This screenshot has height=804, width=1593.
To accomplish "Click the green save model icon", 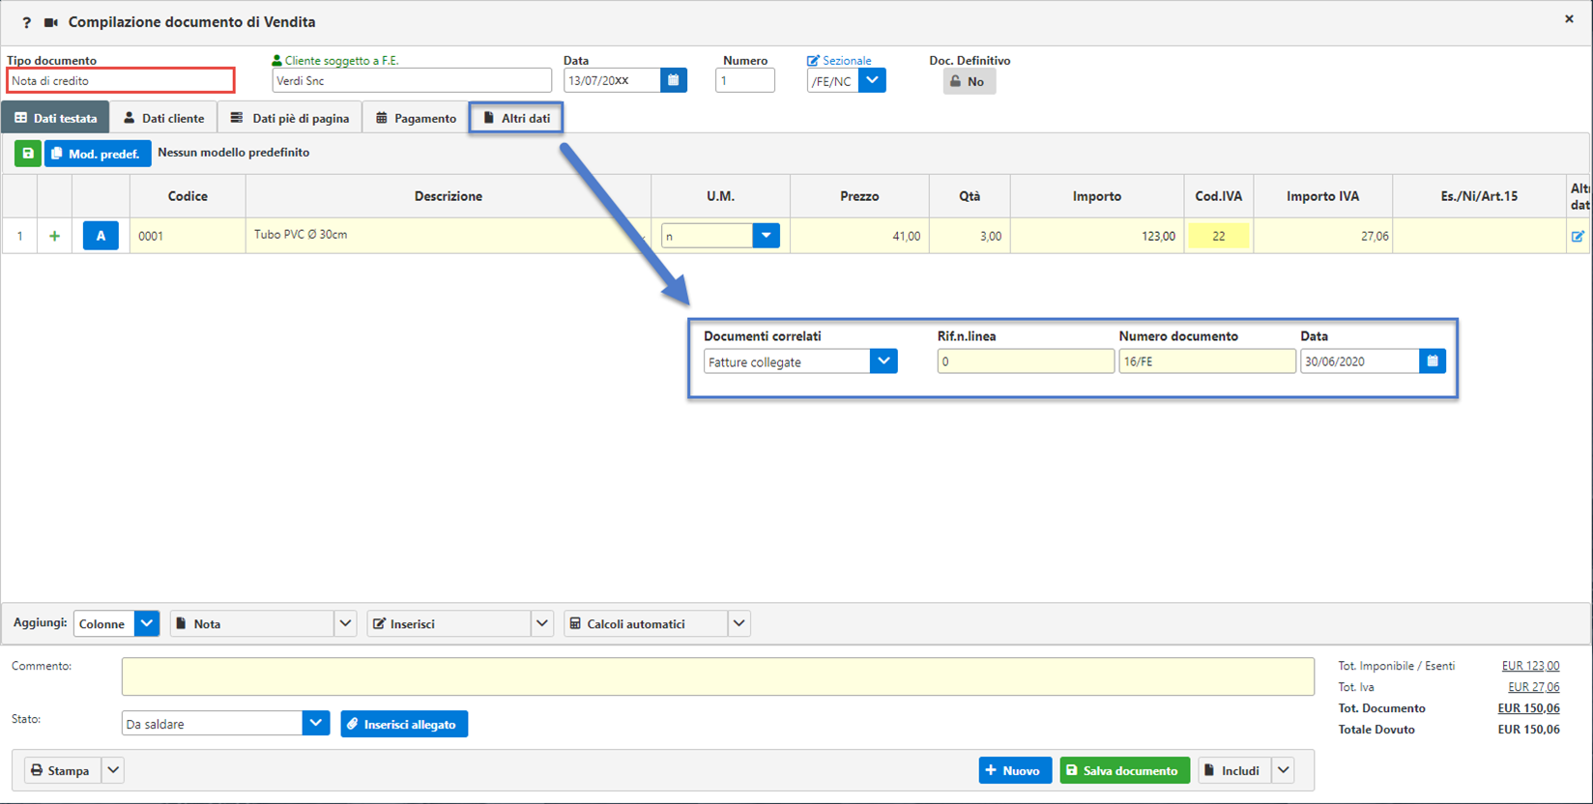I will pos(27,154).
